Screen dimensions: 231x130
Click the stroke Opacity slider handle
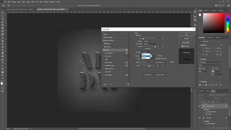[155, 47]
